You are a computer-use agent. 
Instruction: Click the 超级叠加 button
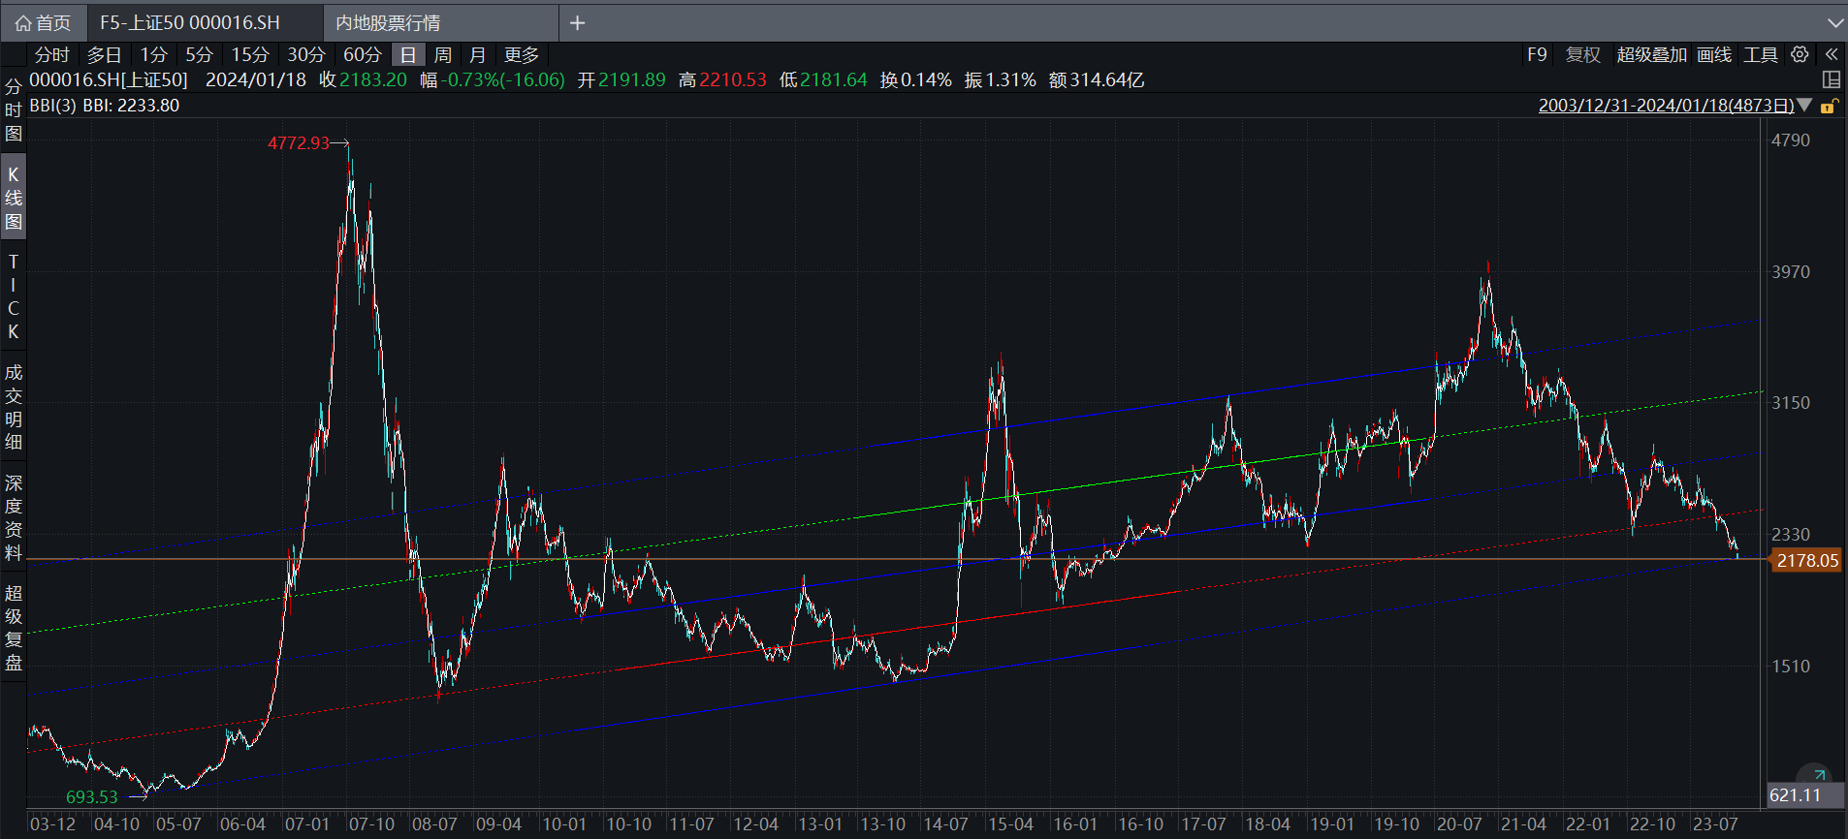[x=1651, y=55]
